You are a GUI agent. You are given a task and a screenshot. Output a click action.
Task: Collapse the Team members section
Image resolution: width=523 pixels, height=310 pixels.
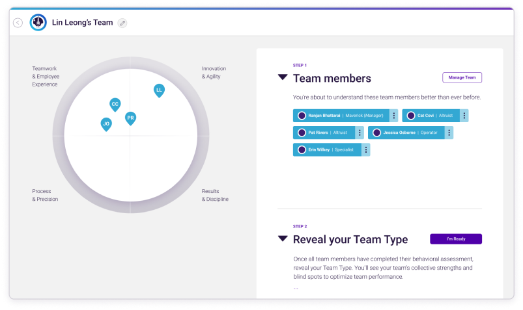point(283,77)
